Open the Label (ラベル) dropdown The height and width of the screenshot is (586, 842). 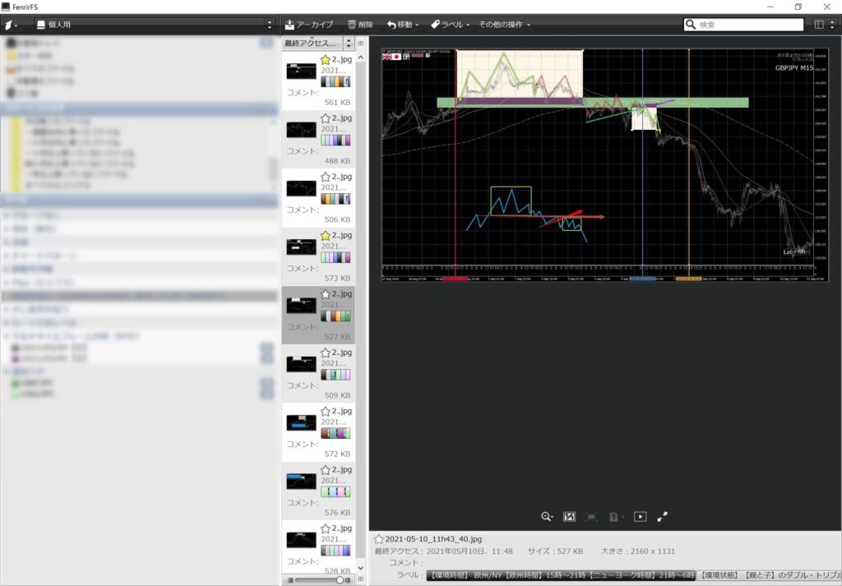click(x=450, y=25)
